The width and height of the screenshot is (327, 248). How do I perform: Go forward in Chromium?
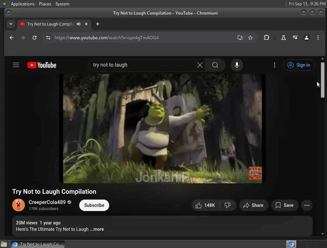point(23,38)
